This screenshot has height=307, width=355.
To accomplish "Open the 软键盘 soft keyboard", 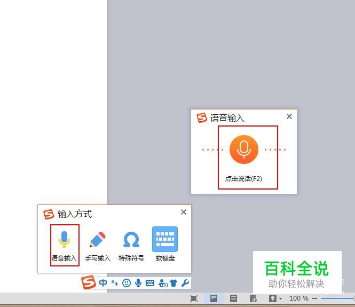I will point(165,245).
